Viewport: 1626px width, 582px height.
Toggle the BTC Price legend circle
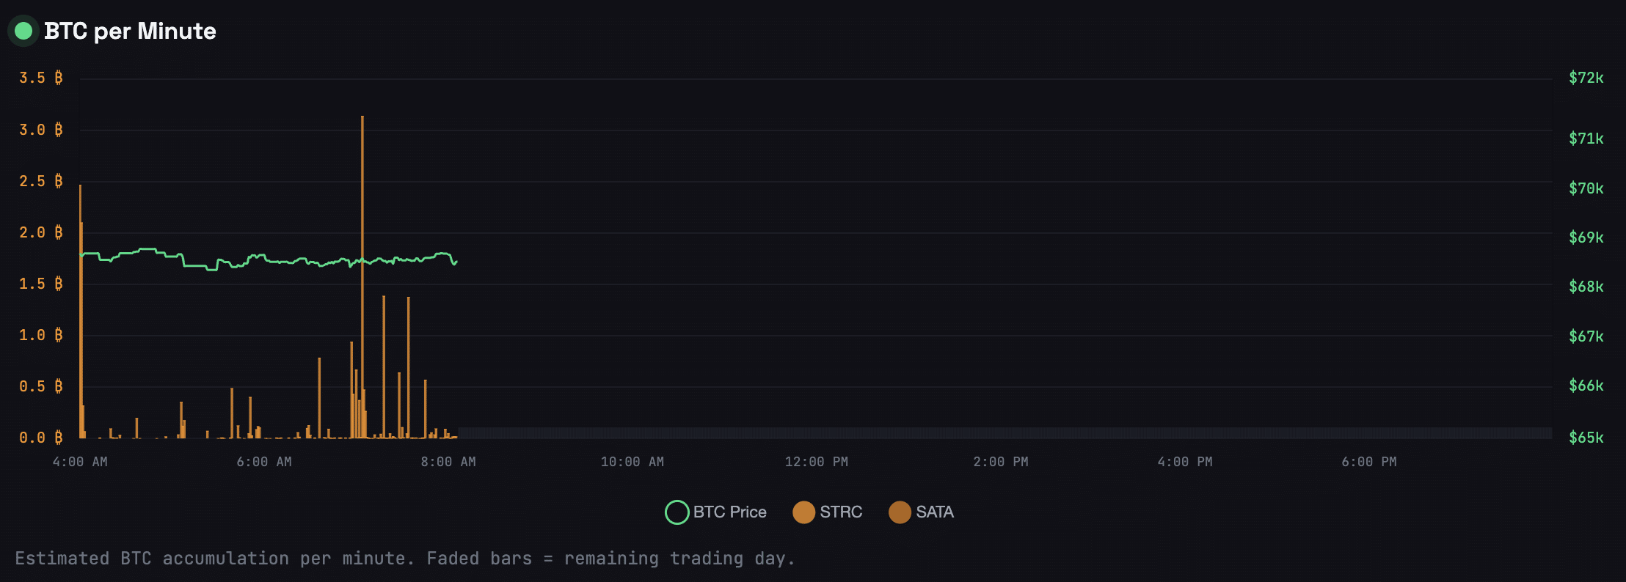click(x=677, y=512)
